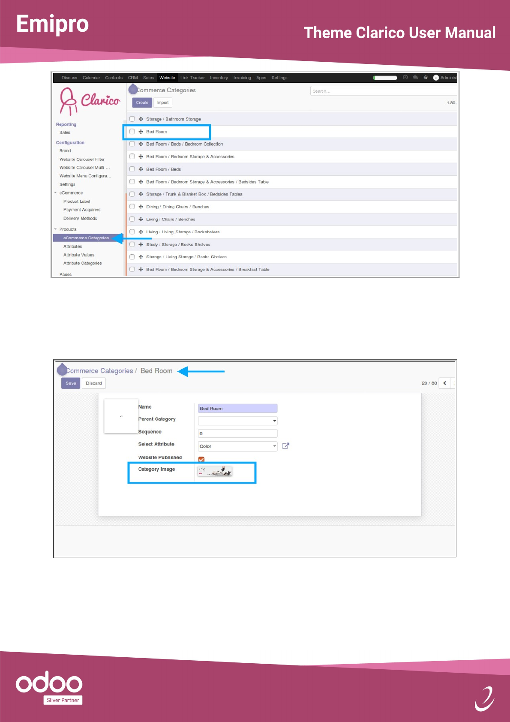Click the Save button
The image size is (510, 722).
71,383
